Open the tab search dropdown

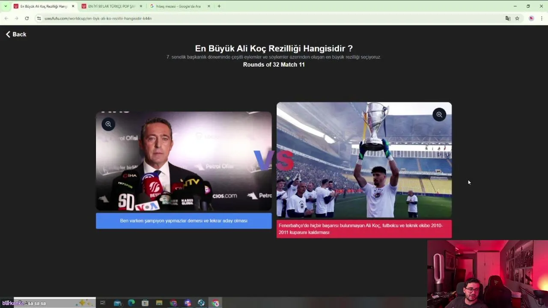coord(6,6)
